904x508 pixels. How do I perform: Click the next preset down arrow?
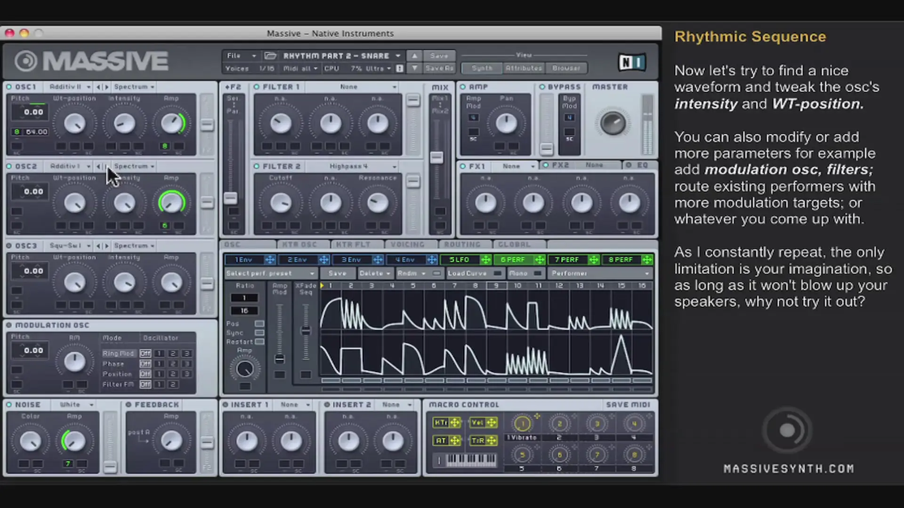[414, 68]
